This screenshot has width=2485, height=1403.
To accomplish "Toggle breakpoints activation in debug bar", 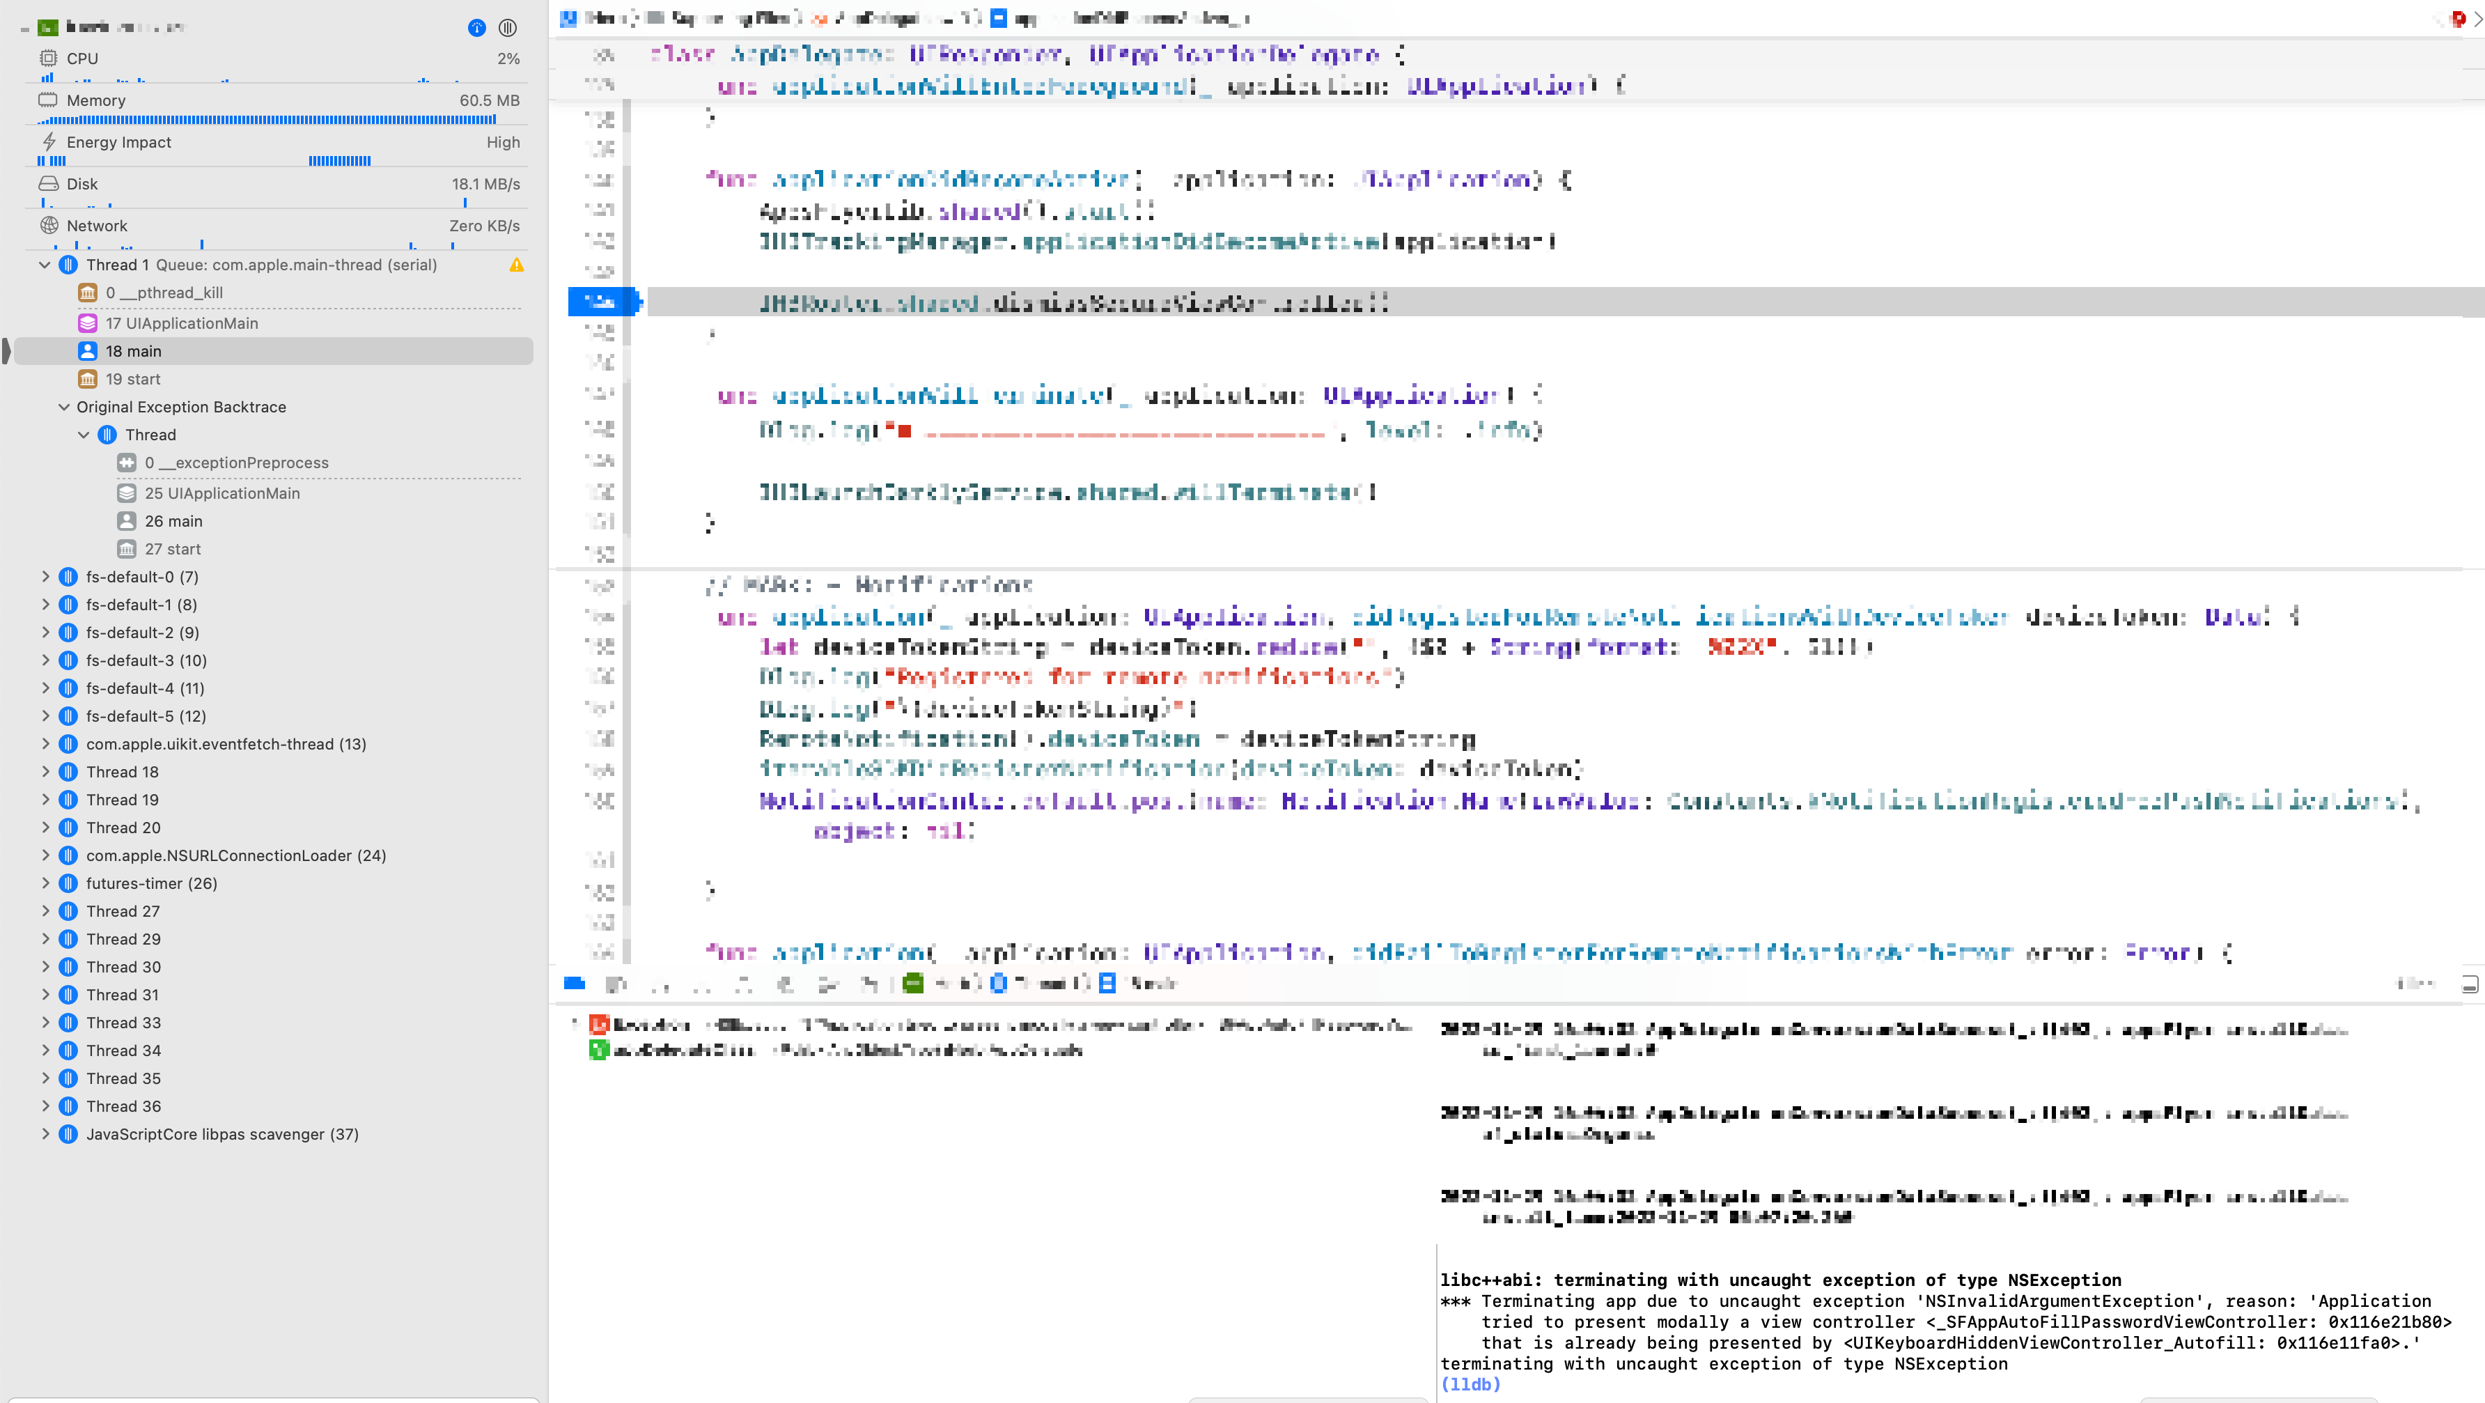I will pyautogui.click(x=616, y=983).
